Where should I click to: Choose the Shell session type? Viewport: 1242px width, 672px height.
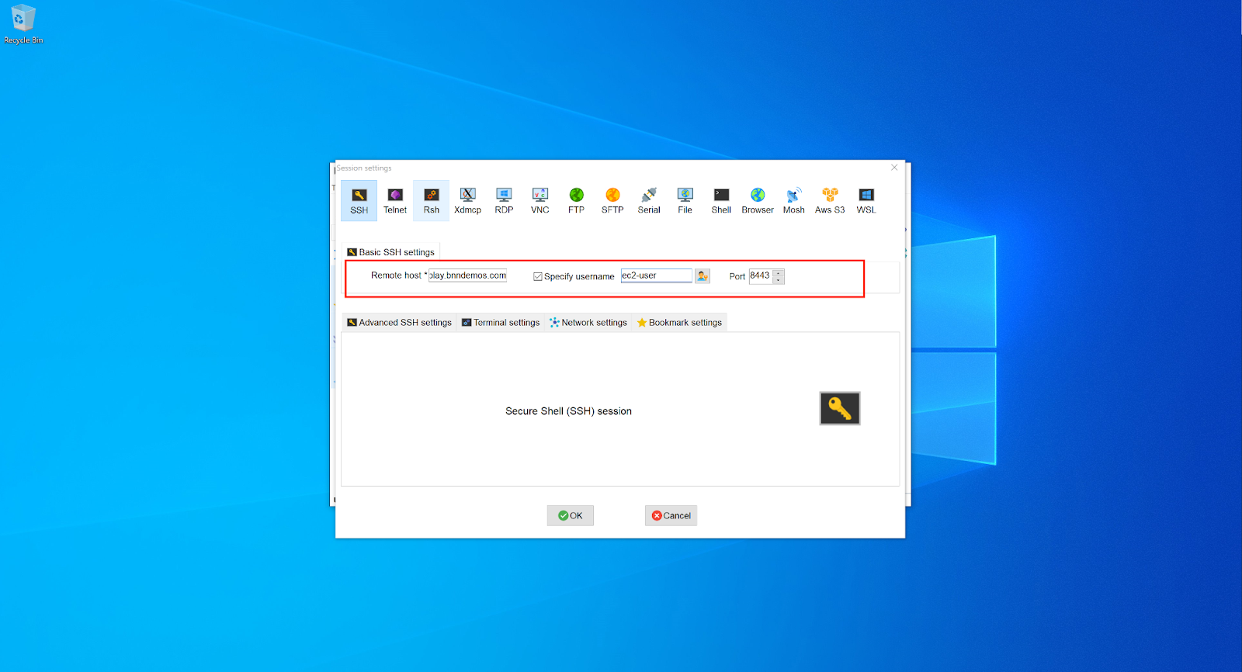coord(721,201)
